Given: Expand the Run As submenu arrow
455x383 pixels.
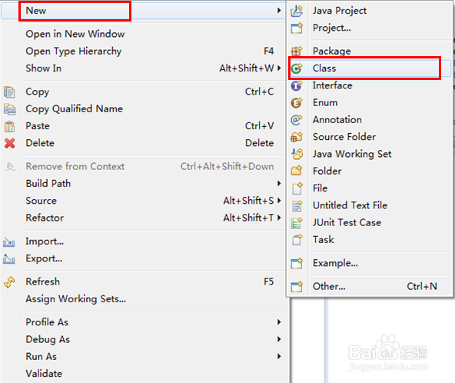Looking at the screenshot, I should tap(279, 356).
